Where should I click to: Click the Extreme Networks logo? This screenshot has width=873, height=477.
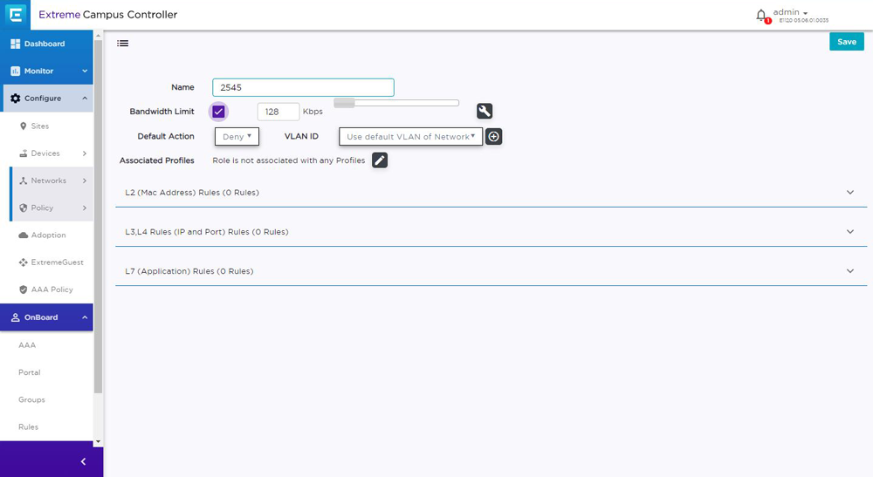16,15
